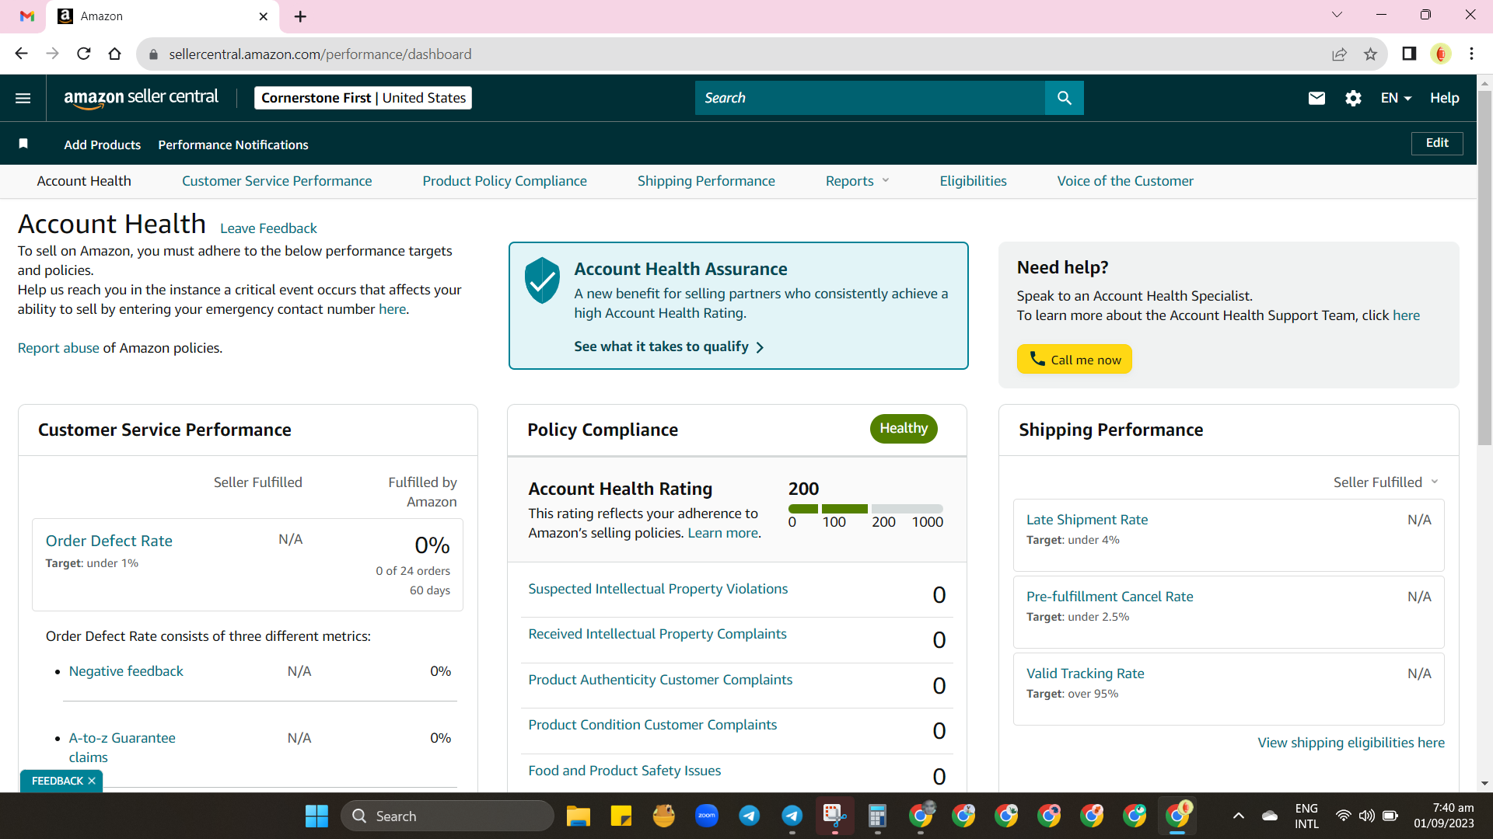Click the browser home icon
1493x839 pixels.
coord(115,54)
